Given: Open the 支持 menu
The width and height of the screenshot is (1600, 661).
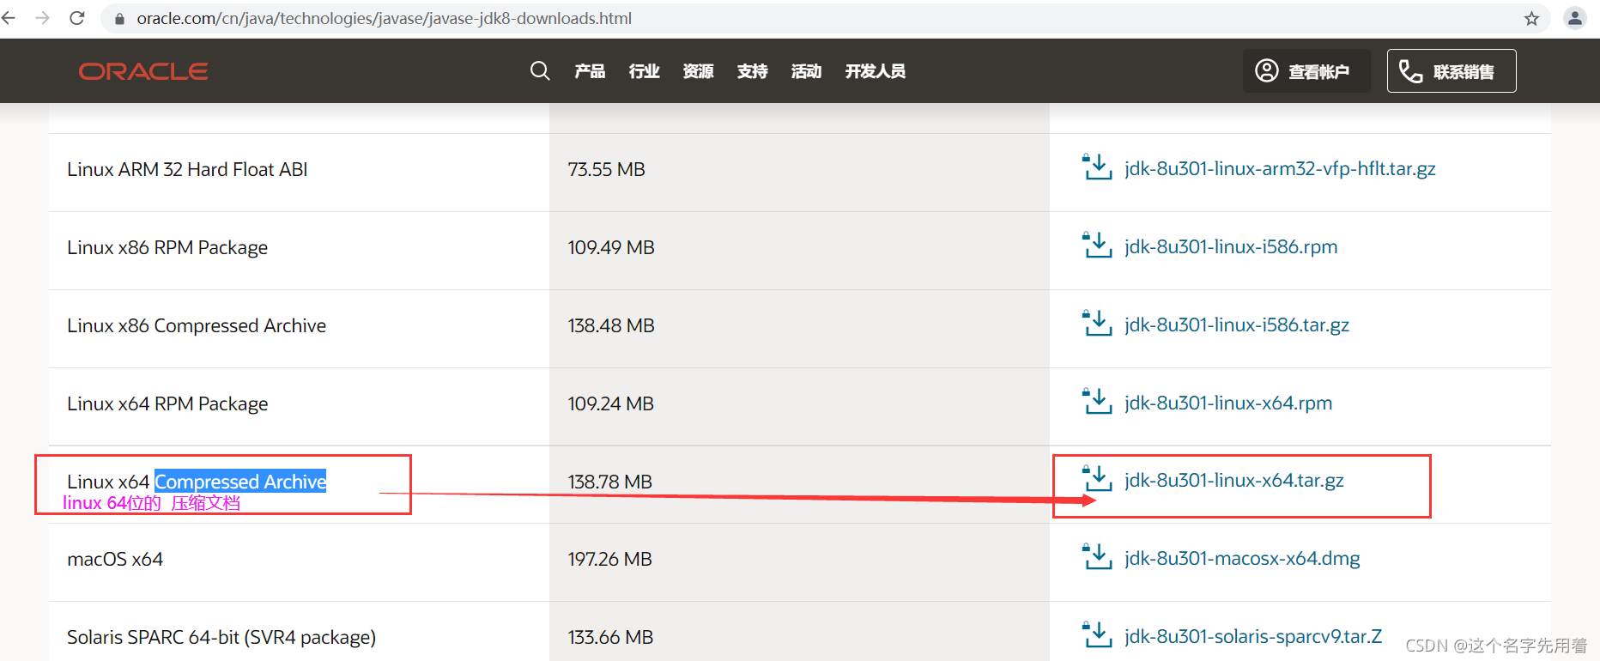Looking at the screenshot, I should [x=752, y=71].
